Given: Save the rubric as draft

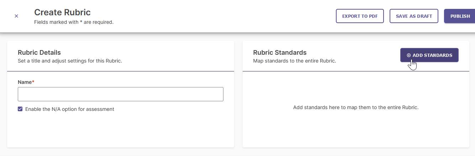Looking at the screenshot, I should tap(414, 16).
